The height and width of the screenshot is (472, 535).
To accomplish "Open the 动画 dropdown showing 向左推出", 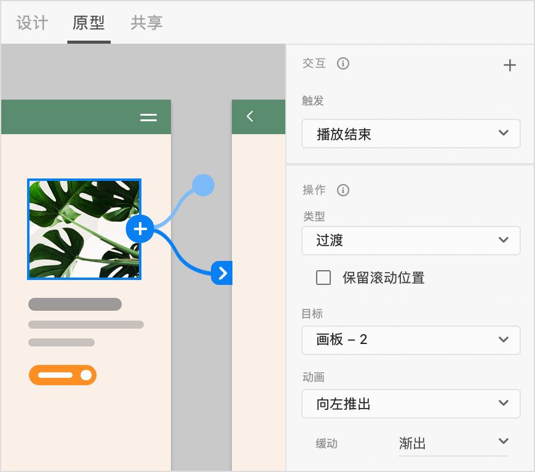I will 411,404.
